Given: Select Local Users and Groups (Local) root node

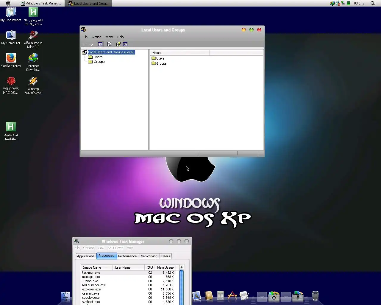Looking at the screenshot, I should pos(111,52).
